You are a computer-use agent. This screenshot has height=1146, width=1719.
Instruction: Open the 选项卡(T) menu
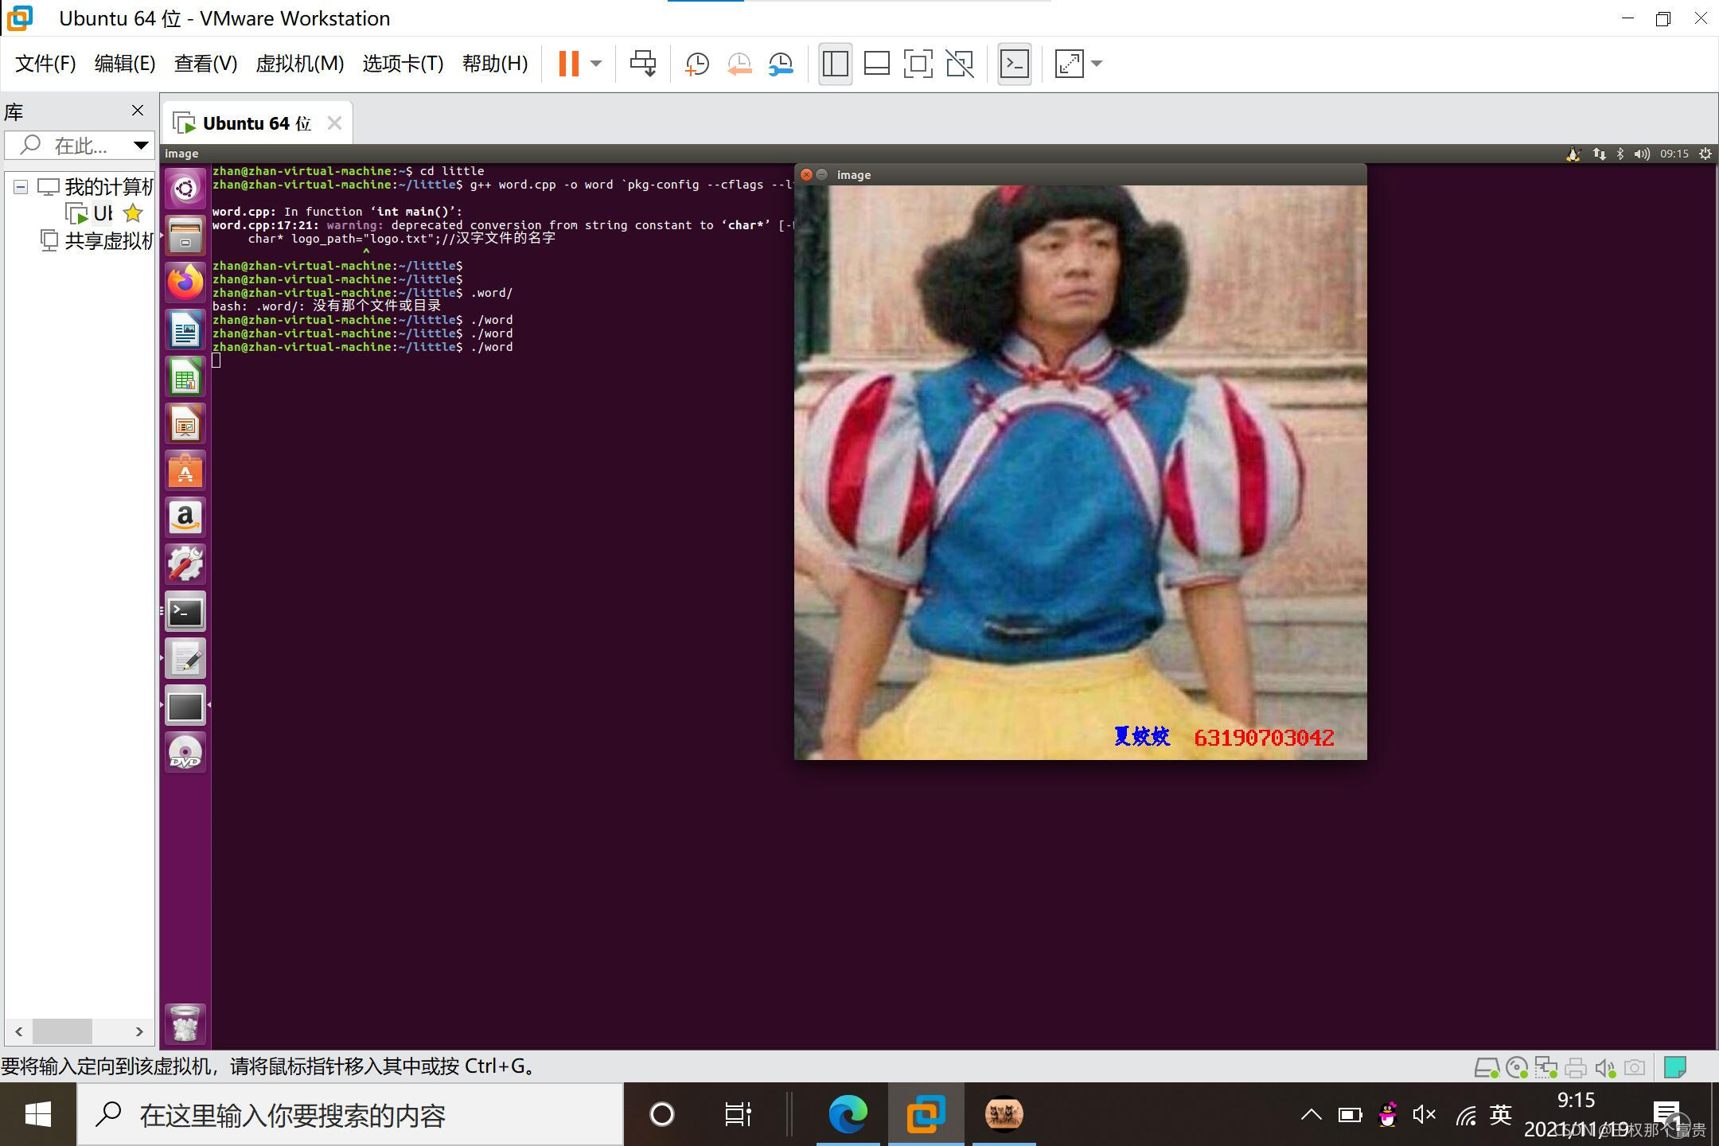[x=403, y=64]
